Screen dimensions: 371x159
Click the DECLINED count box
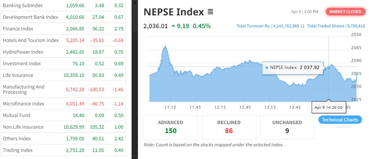coord(229,127)
